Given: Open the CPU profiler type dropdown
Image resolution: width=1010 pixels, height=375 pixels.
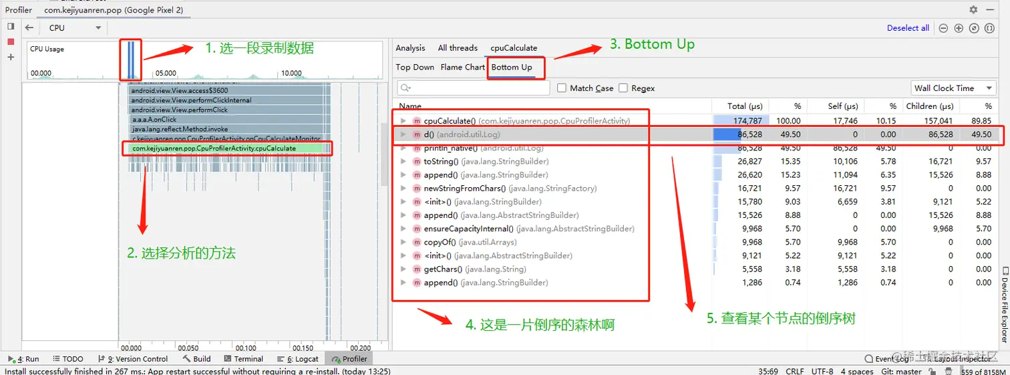Looking at the screenshot, I should [73, 27].
